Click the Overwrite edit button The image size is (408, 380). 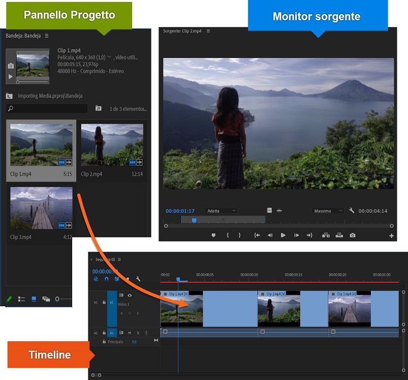339,235
